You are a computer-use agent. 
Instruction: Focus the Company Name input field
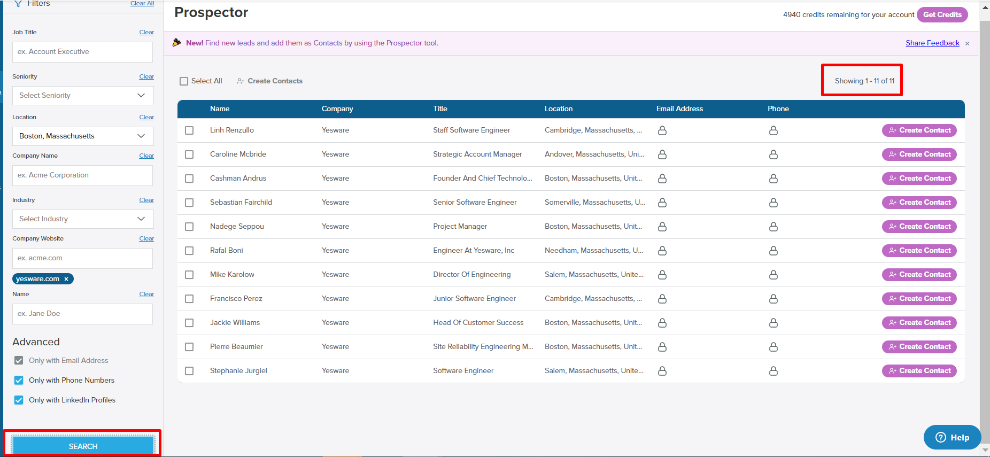point(82,175)
